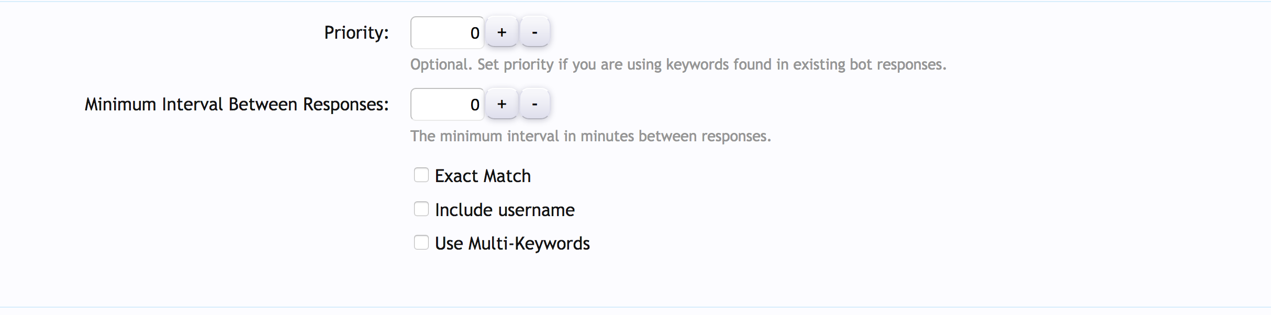Viewport: 1271px width, 315px height.
Task: Focus the Minimum Interval number field
Action: [447, 104]
